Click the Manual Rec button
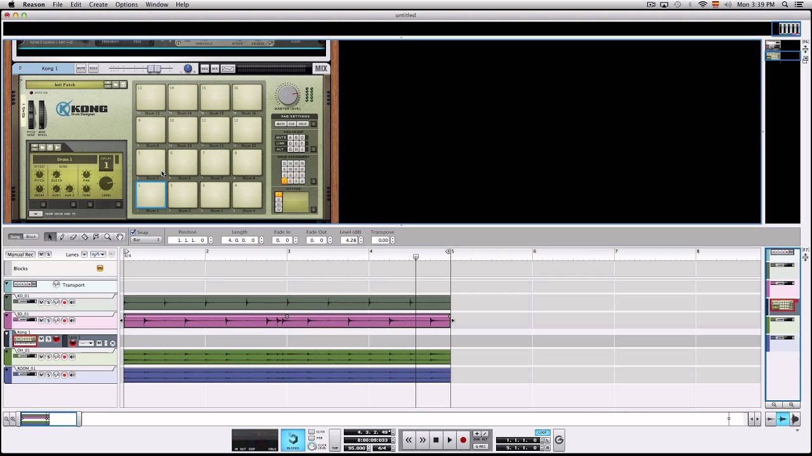This screenshot has width=812, height=456. point(20,255)
